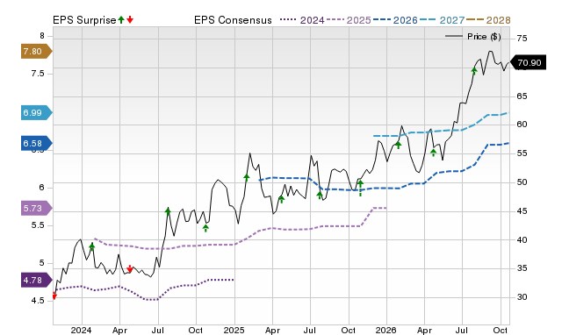
Task: Click the right price axis value 50
Action: (522, 182)
